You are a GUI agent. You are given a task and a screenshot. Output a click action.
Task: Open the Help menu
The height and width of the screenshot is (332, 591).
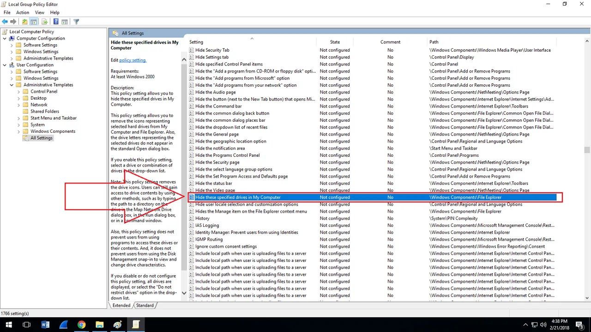[x=55, y=12]
